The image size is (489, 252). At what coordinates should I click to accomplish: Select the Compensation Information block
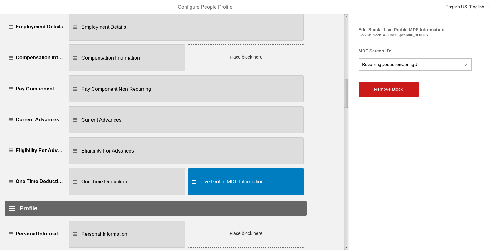point(127,58)
